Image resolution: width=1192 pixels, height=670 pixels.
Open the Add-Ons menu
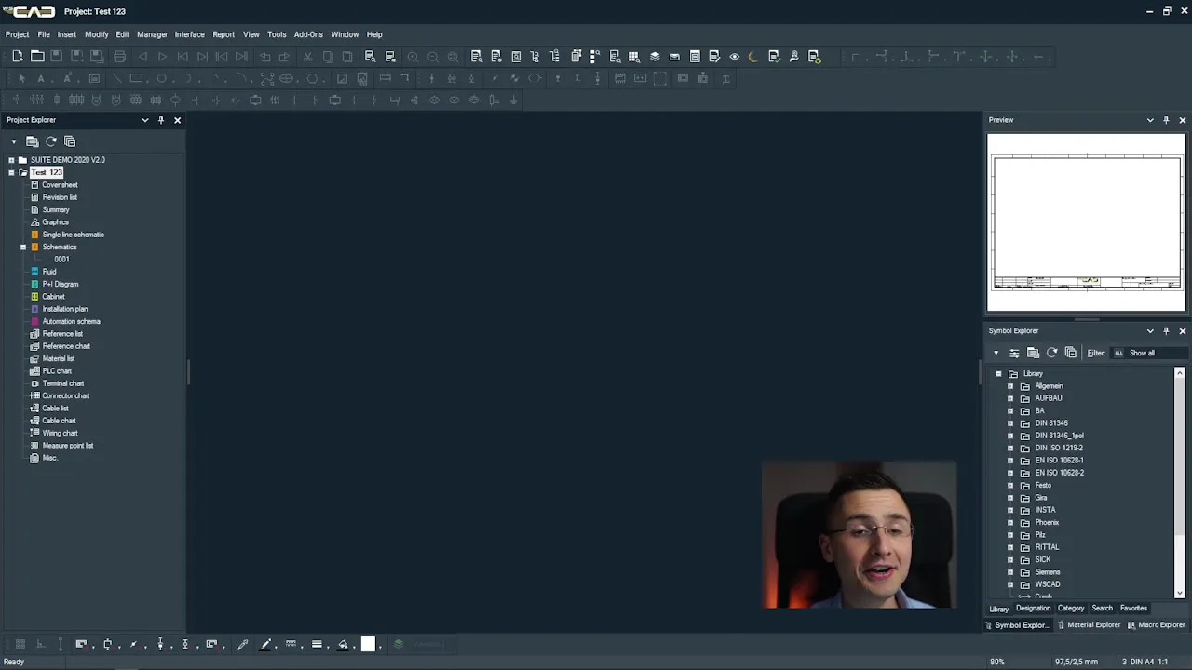click(x=308, y=34)
